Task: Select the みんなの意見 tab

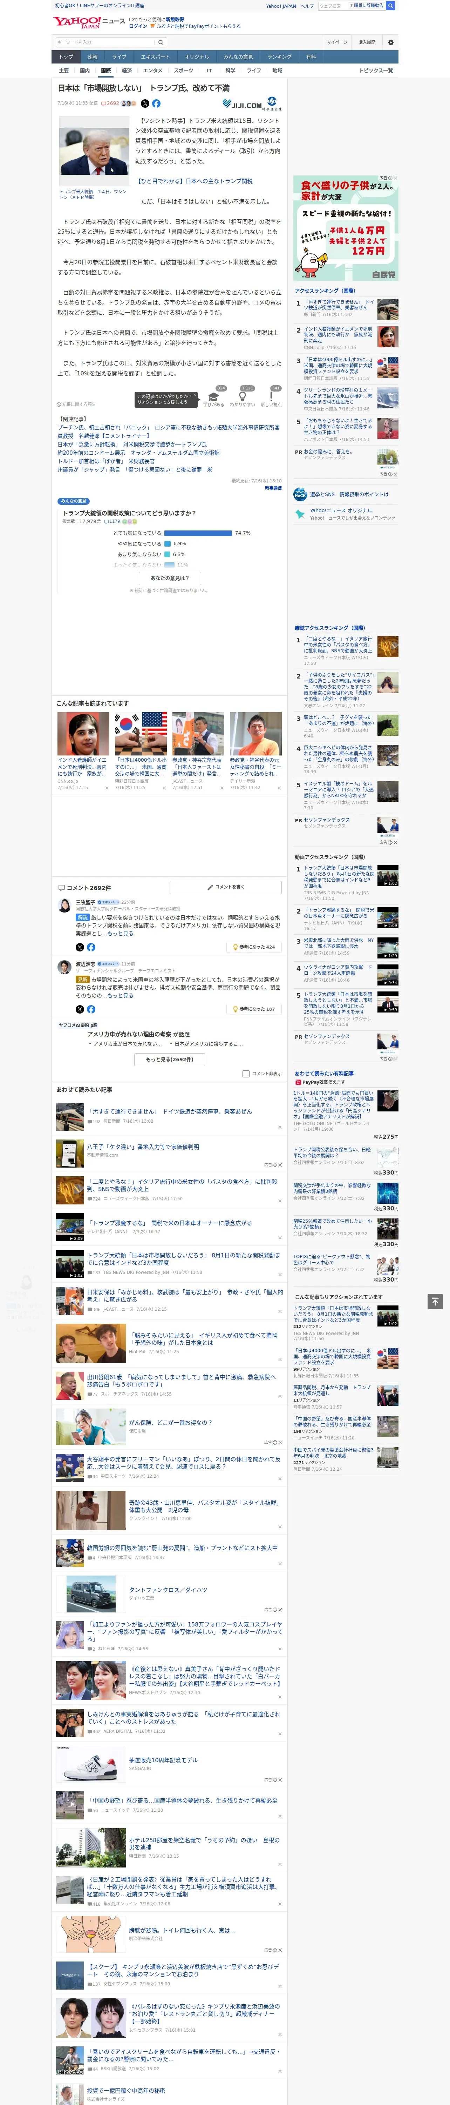Action: click(238, 57)
